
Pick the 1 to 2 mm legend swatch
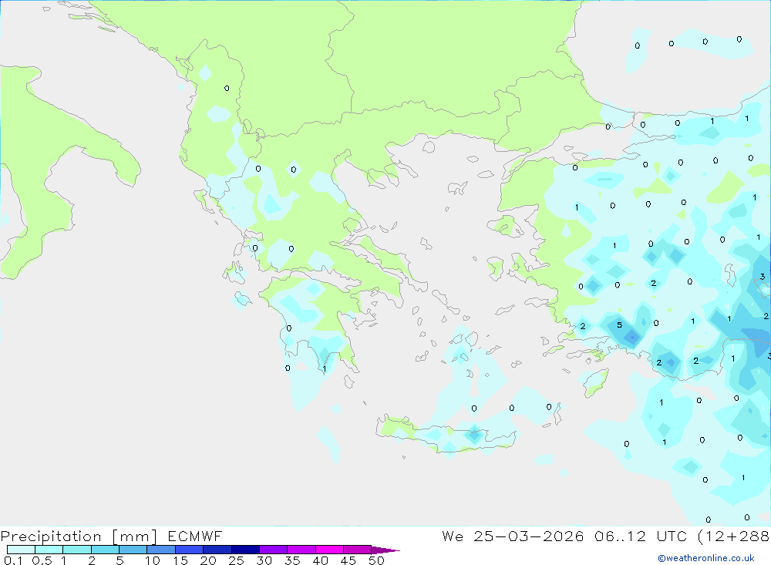point(77,550)
